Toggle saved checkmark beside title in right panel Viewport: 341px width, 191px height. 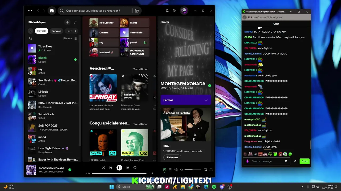pos(209,86)
